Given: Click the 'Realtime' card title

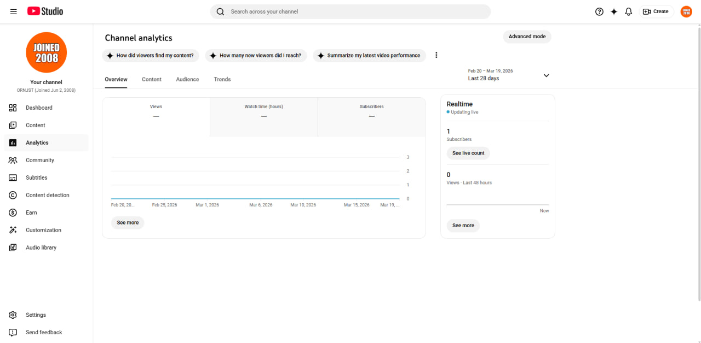Looking at the screenshot, I should pyautogui.click(x=459, y=104).
